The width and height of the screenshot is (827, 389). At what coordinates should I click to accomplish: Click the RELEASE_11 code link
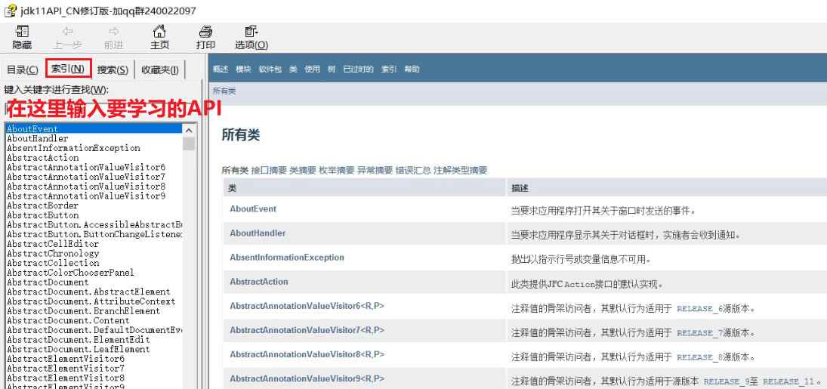(789, 381)
